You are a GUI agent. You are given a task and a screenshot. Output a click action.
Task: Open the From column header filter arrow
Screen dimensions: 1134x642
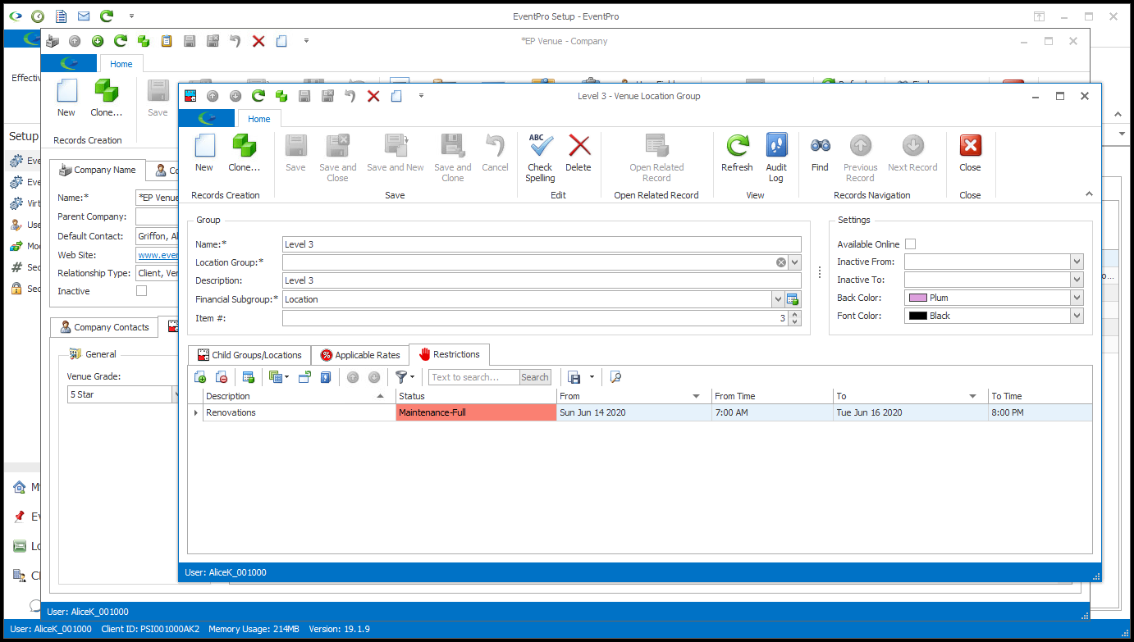[x=696, y=396]
